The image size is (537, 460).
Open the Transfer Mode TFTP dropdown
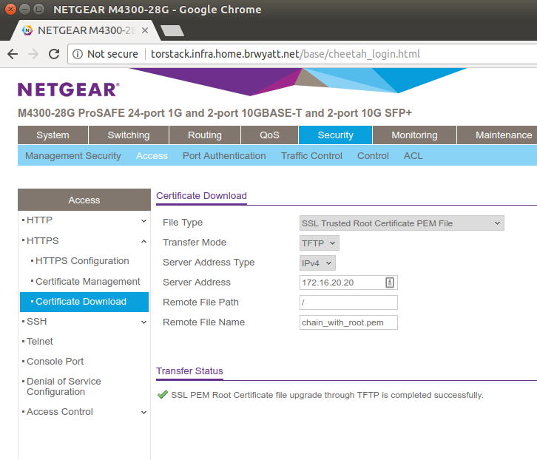[320, 243]
